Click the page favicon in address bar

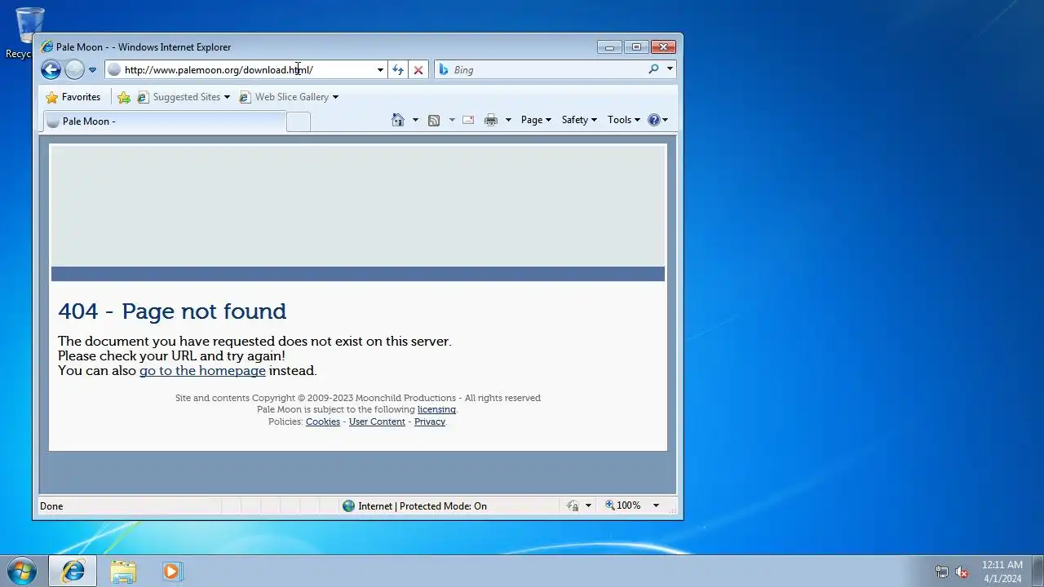114,70
